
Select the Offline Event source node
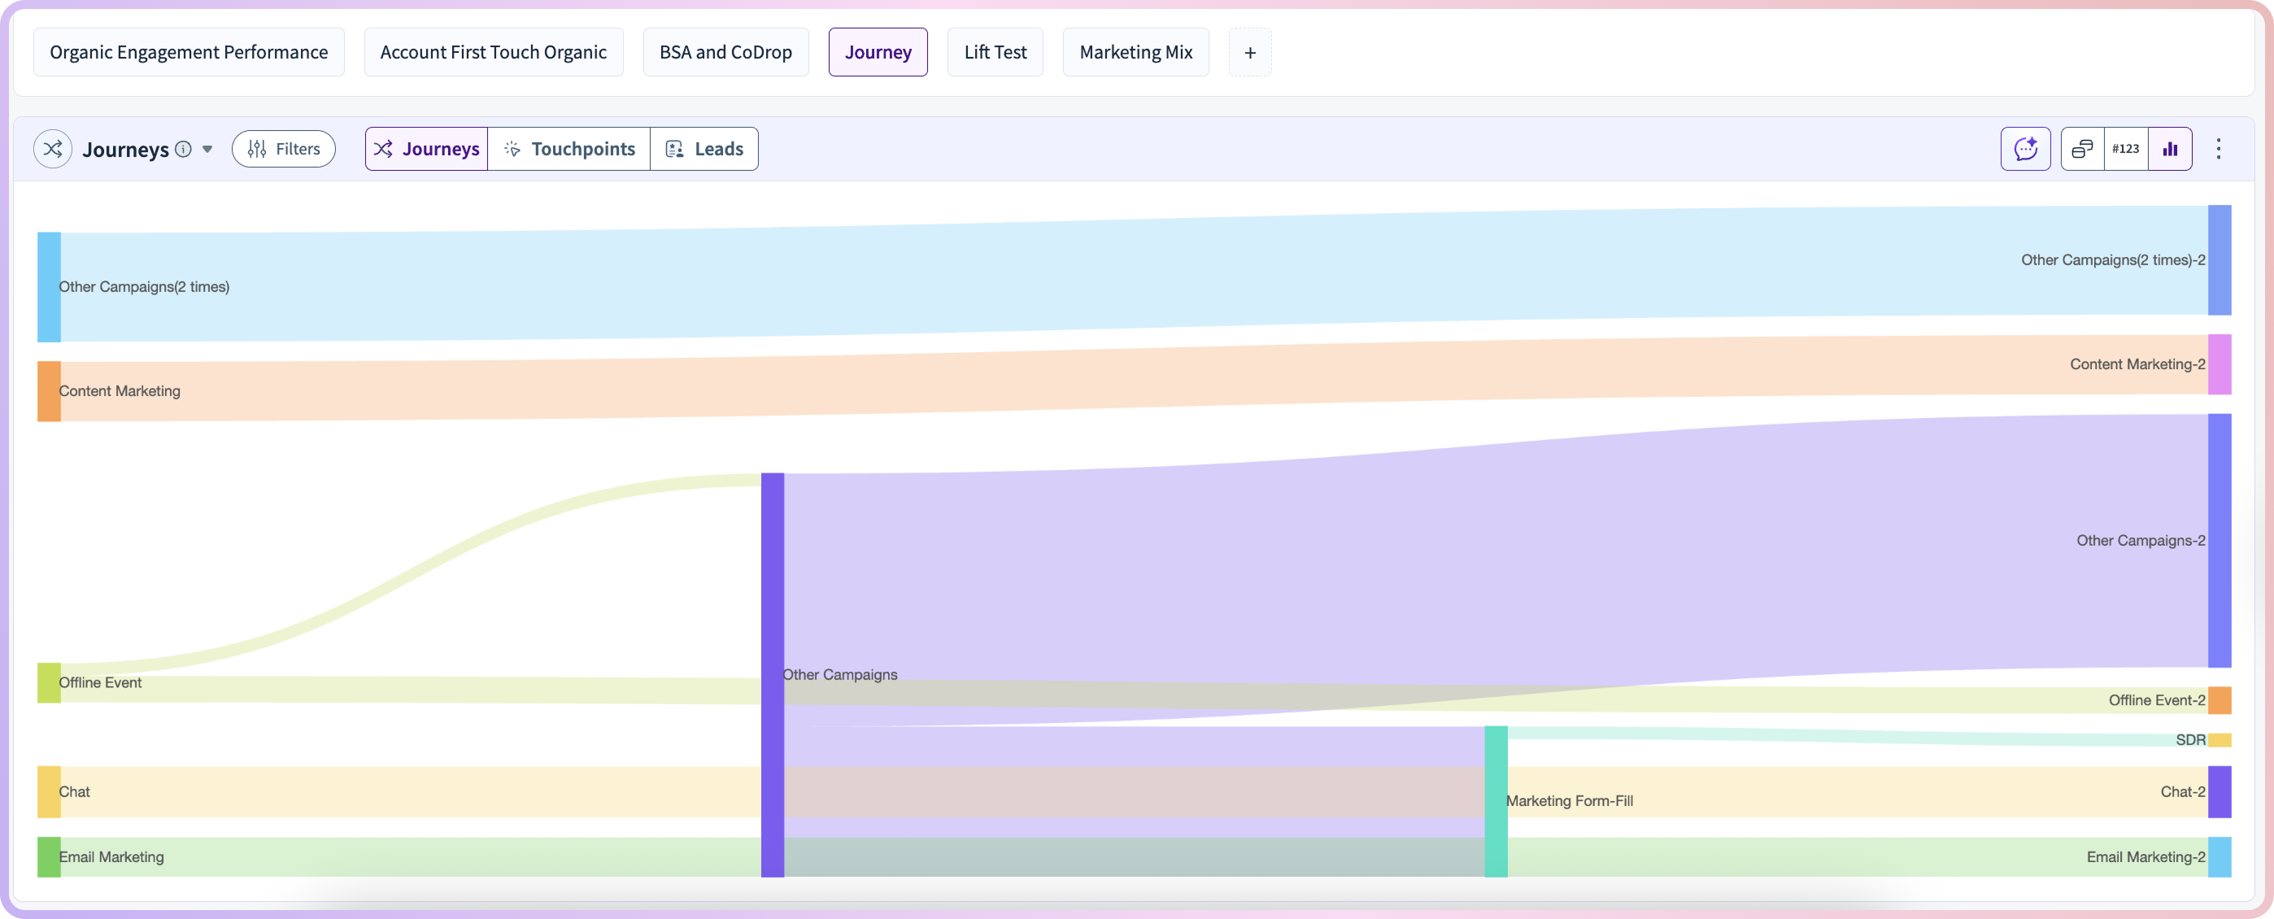pyautogui.click(x=49, y=682)
